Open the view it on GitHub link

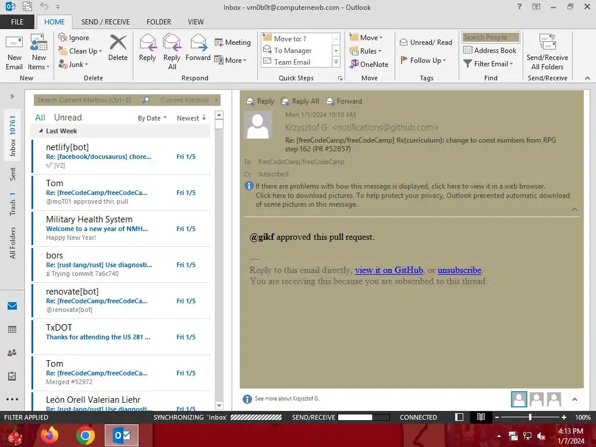tap(389, 270)
